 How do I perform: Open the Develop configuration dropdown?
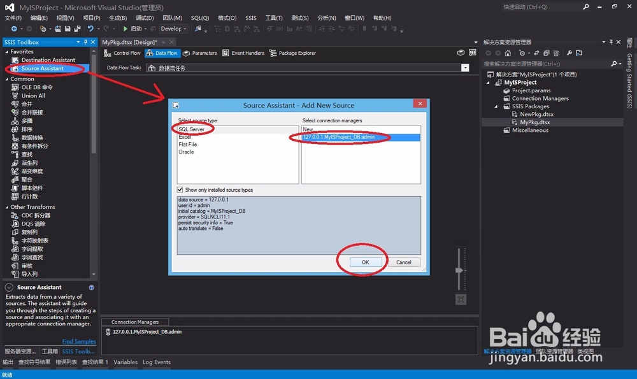[x=173, y=29]
